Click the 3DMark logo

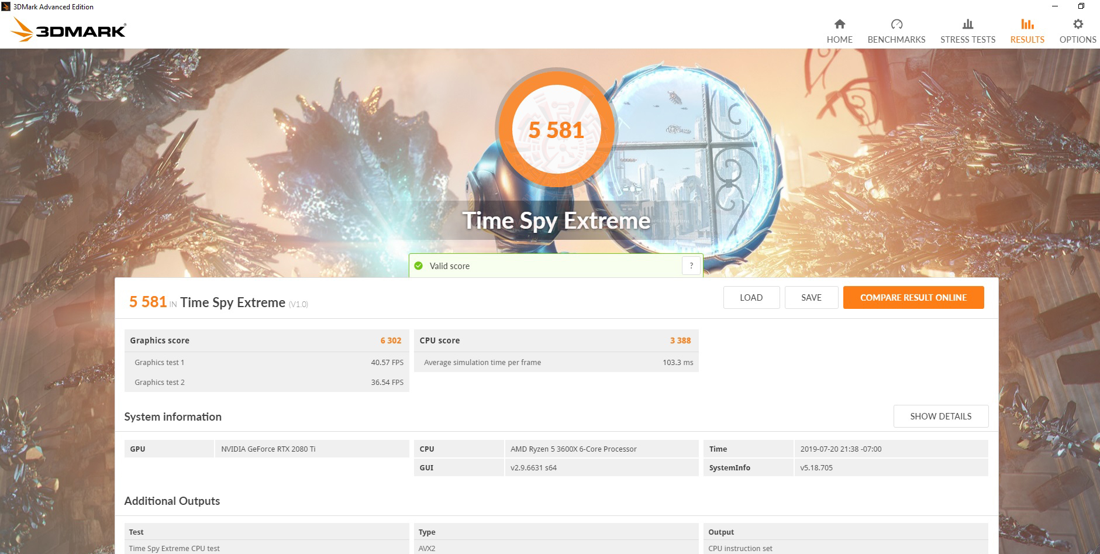(x=68, y=30)
